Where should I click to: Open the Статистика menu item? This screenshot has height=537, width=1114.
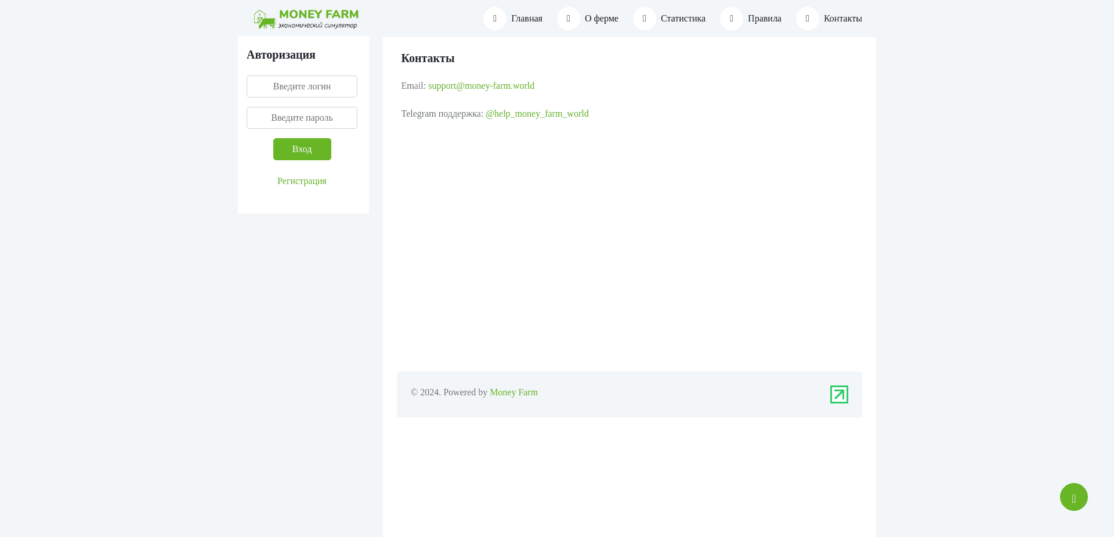coord(682,19)
